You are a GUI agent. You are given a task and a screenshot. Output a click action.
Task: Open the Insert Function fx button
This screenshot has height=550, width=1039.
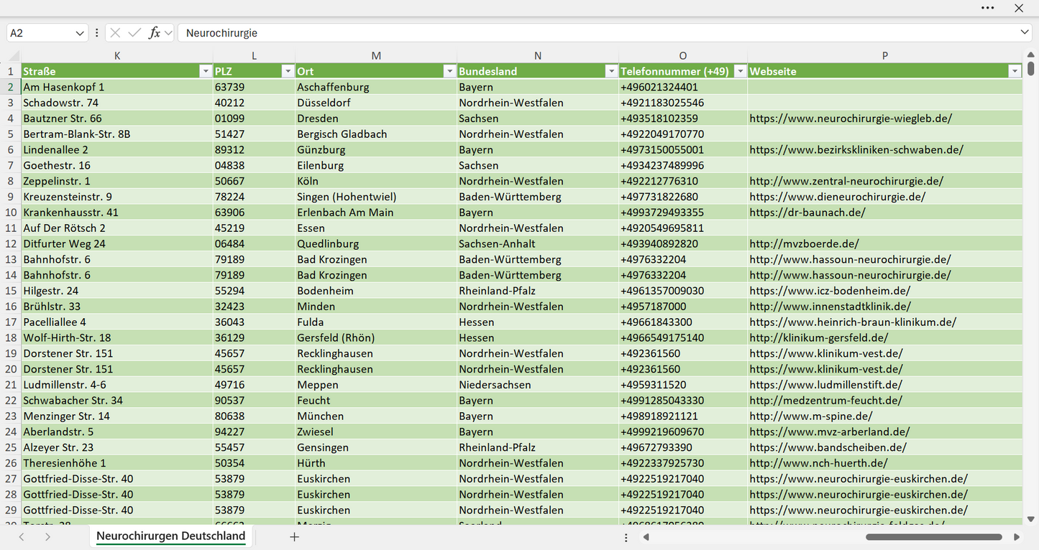[154, 33]
